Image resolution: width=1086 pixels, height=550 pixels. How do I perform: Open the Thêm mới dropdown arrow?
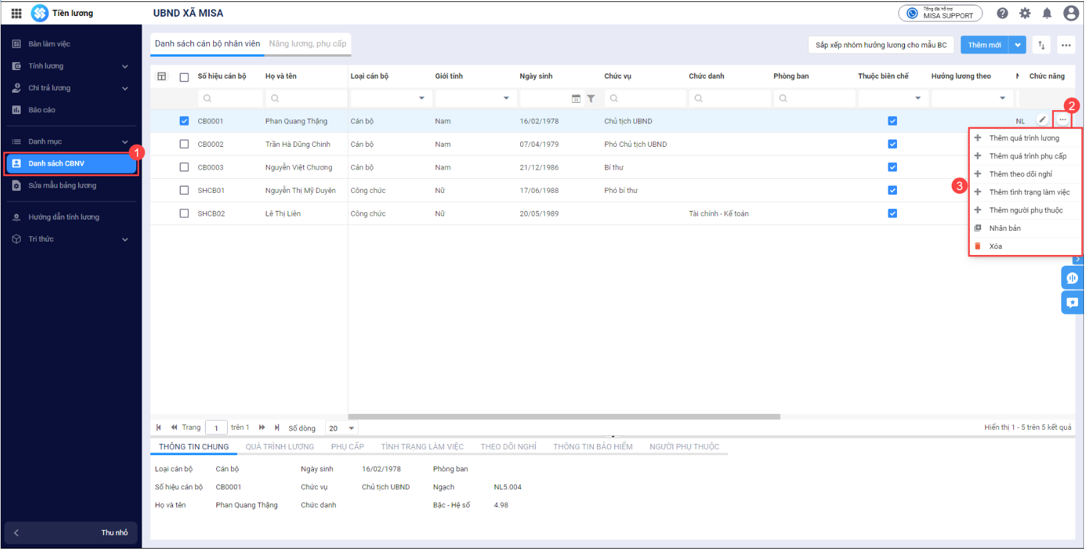point(1017,45)
